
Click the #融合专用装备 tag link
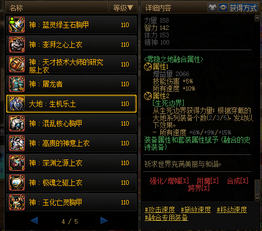click(x=166, y=217)
